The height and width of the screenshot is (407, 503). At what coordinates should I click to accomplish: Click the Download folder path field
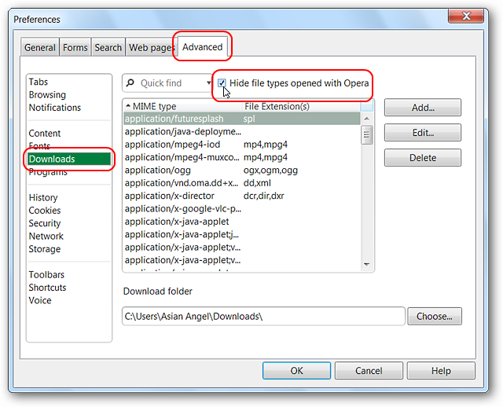pos(263,316)
